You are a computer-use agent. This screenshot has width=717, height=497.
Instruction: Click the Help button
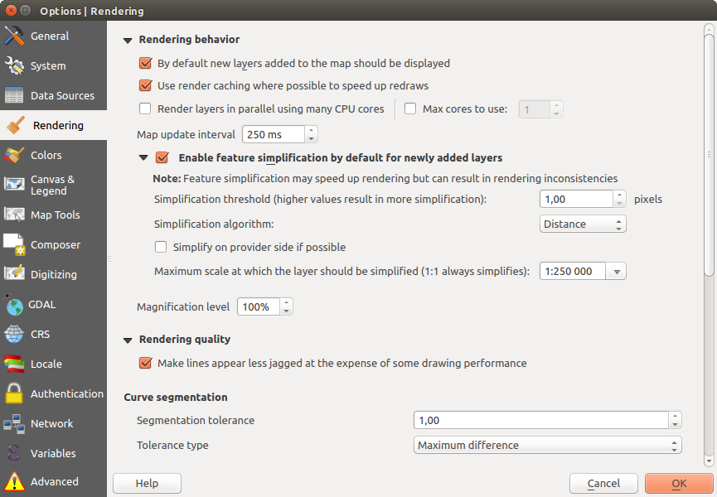(147, 484)
